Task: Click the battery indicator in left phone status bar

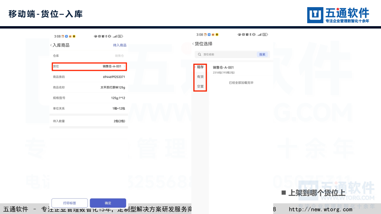Action: (120, 36)
